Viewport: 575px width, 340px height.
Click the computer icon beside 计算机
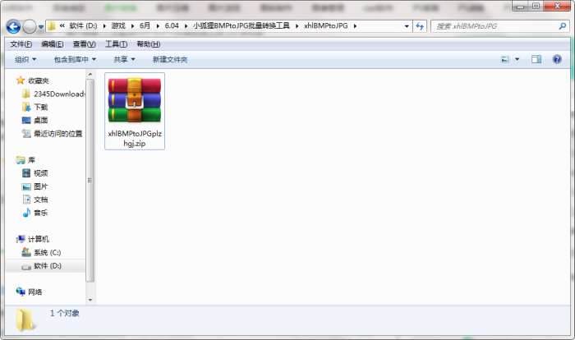(21, 239)
